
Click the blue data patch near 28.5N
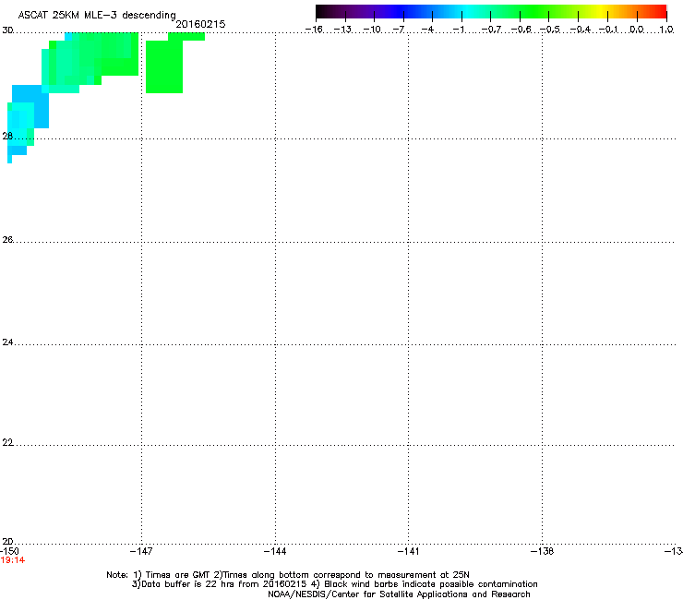point(30,106)
